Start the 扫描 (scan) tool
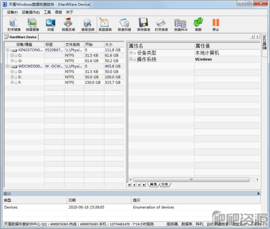The height and width of the screenshot is (229, 270). coord(50,24)
